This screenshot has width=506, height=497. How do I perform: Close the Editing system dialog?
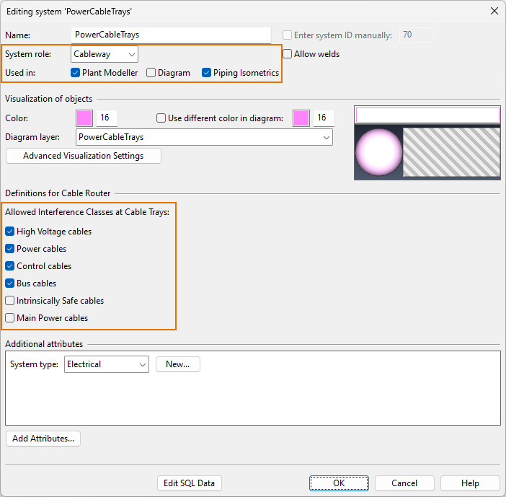(494, 11)
